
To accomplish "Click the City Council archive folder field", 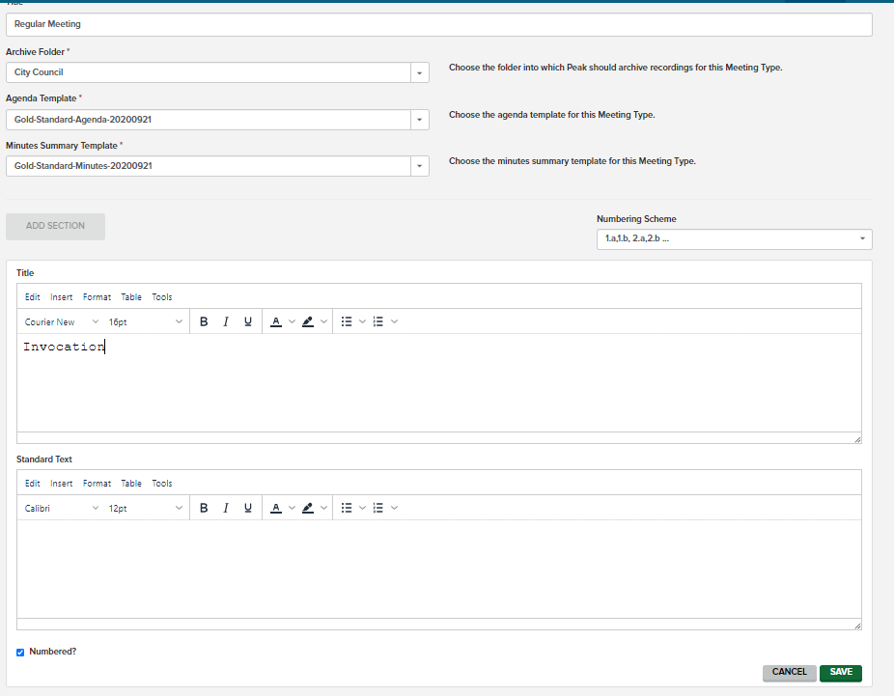I will [x=209, y=73].
